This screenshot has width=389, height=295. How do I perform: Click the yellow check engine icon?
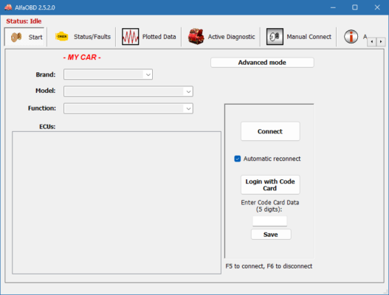pyautogui.click(x=62, y=36)
